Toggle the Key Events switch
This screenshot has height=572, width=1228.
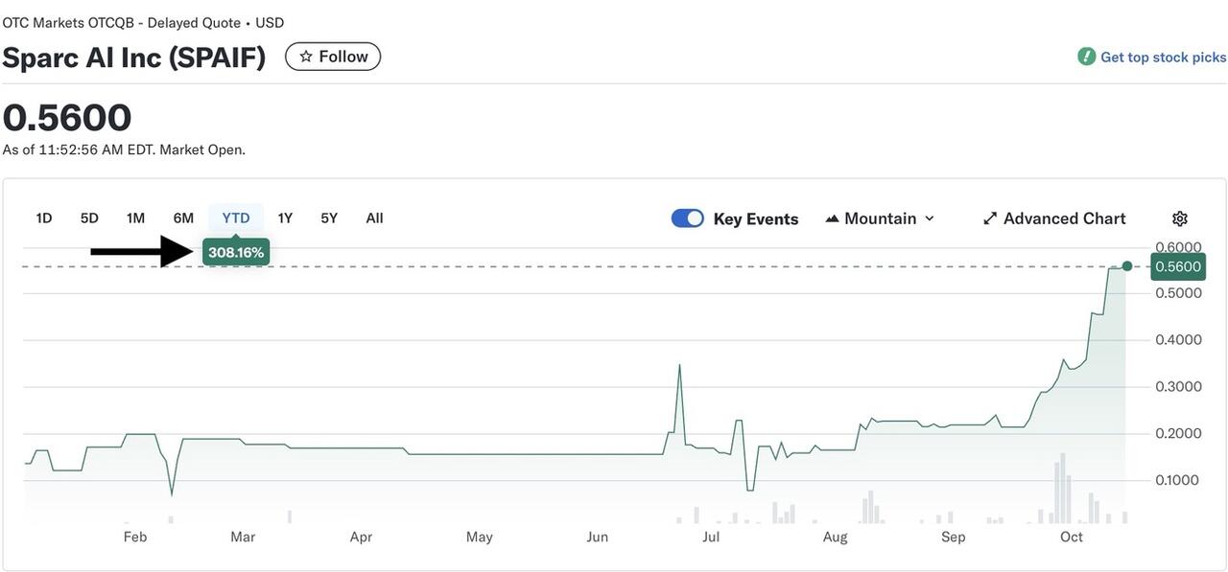tap(688, 218)
